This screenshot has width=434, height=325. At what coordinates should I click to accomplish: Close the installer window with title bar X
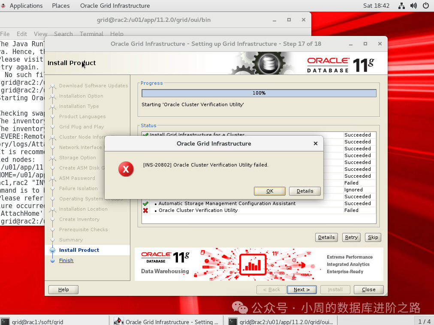click(x=380, y=44)
